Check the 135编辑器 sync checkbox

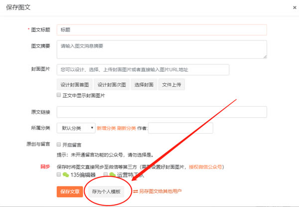point(59,175)
